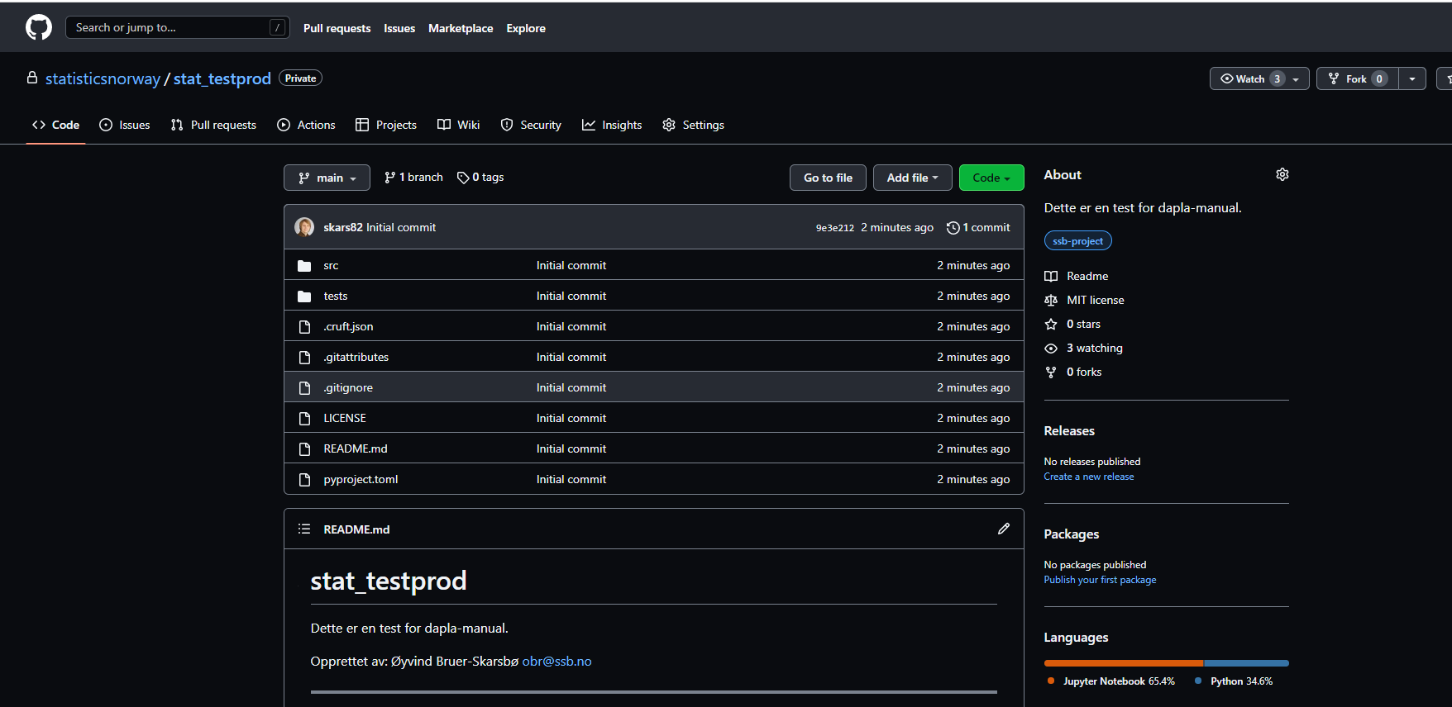
Task: Click the pencil icon to edit README
Action: (x=1004, y=529)
